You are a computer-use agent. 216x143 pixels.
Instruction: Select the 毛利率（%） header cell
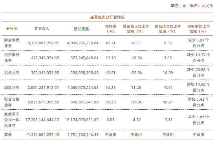click(111, 29)
